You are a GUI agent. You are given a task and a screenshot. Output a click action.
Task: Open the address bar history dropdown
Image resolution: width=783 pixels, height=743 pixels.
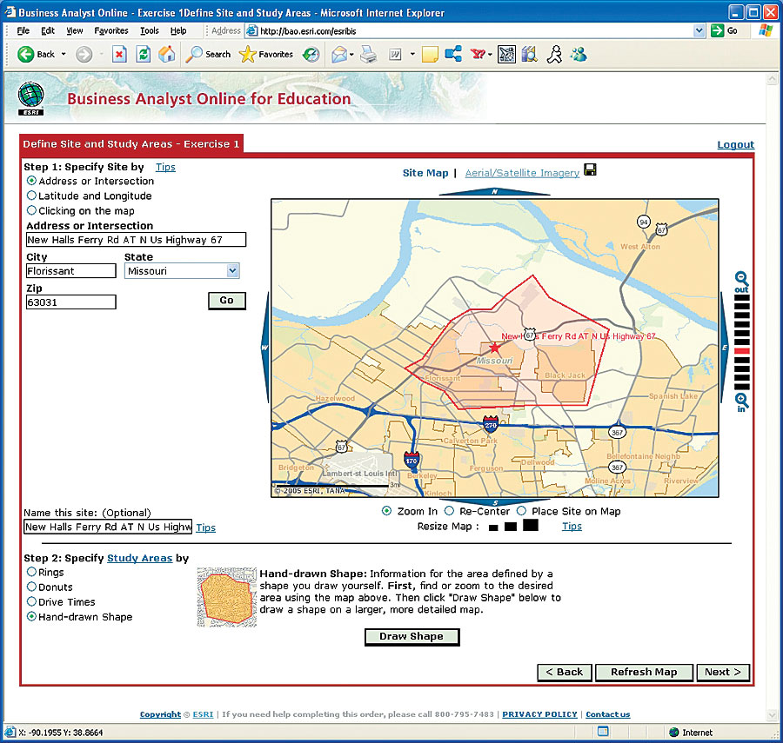click(699, 31)
